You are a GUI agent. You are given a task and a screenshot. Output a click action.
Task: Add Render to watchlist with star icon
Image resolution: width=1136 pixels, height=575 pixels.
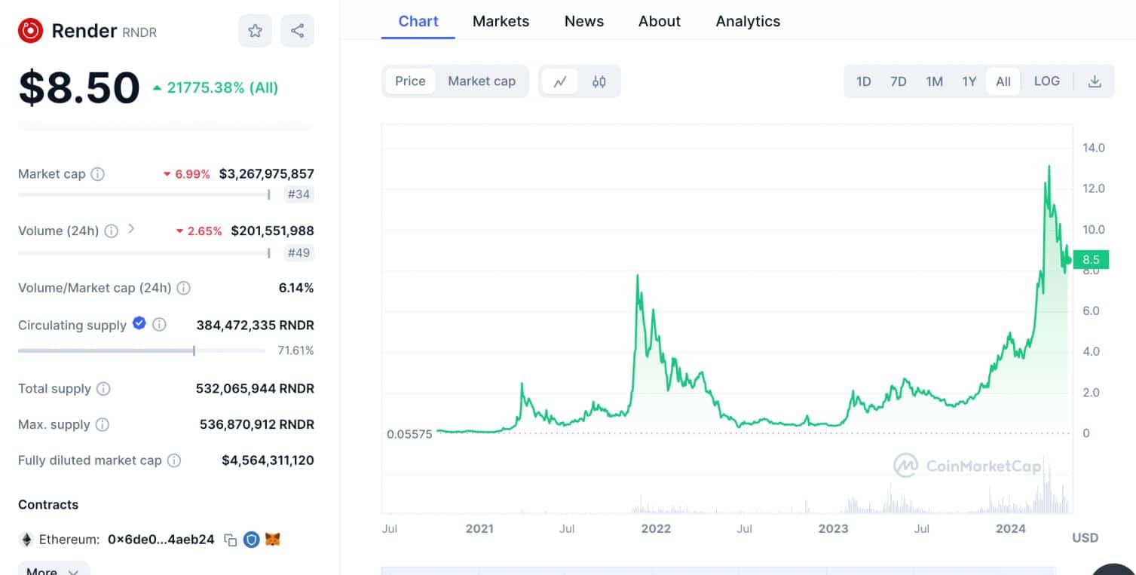tap(255, 31)
